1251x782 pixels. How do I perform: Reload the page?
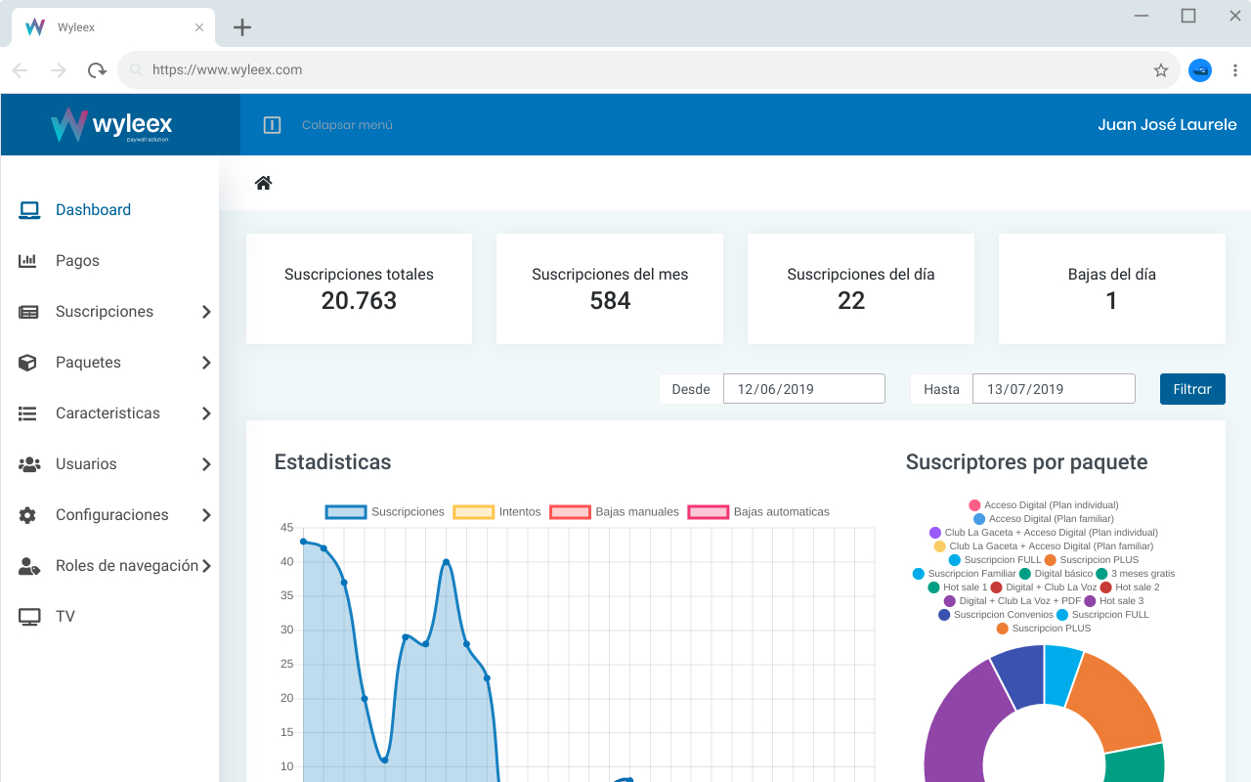[x=96, y=70]
